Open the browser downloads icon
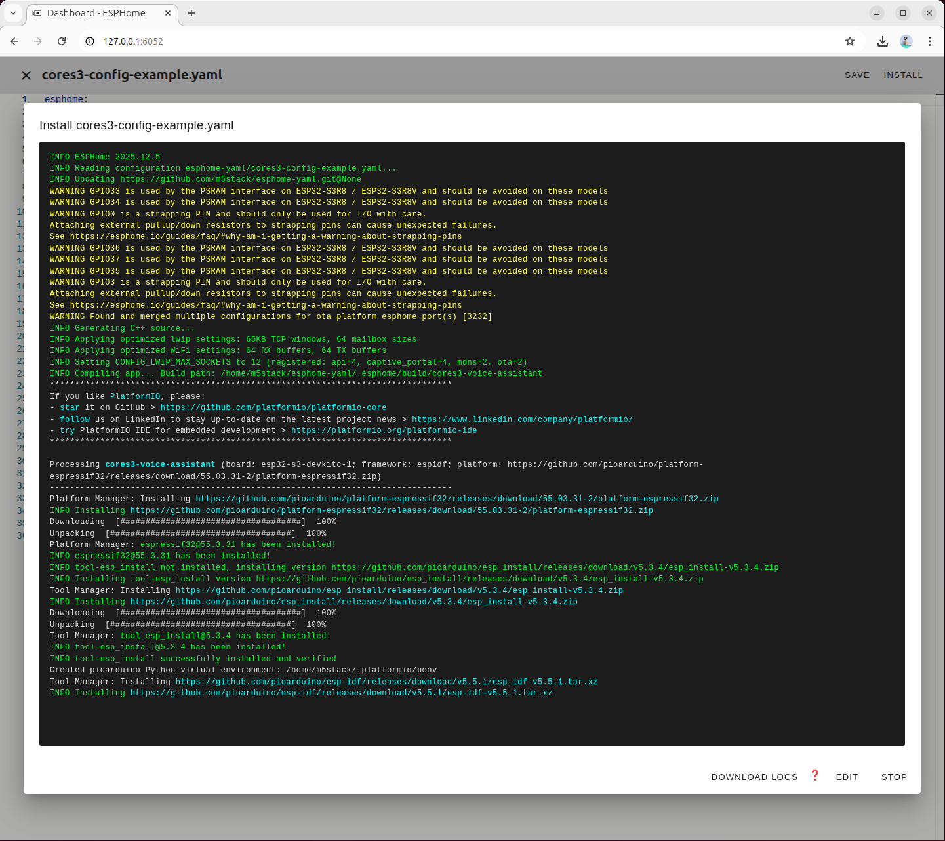 pyautogui.click(x=883, y=41)
